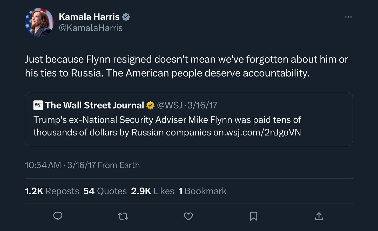Click Kamala Harris profile picture
Screen dimensions: 378x231
39,22
